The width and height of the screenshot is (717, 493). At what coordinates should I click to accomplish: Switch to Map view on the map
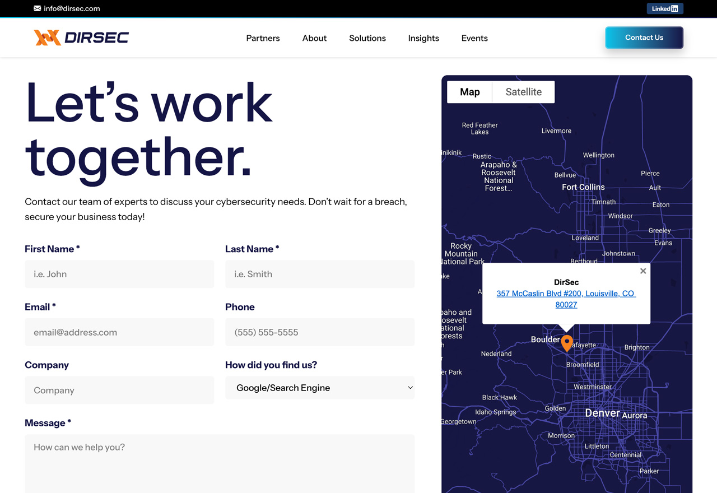(469, 92)
